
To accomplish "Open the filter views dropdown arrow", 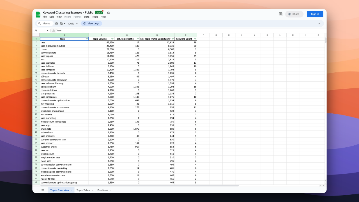I will 65,24.
